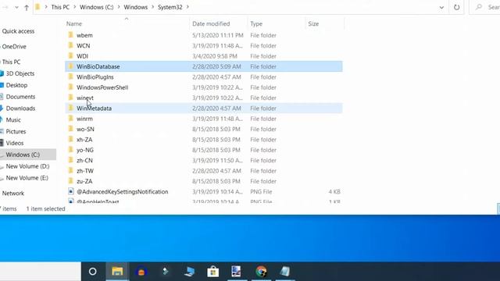Expand the chevron after System32
The image size is (500, 281).
click(x=187, y=7)
